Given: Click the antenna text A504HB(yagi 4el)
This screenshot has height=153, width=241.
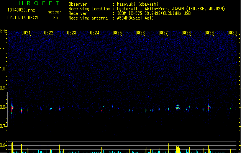Looking at the screenshot, I should pyautogui.click(x=135, y=18).
